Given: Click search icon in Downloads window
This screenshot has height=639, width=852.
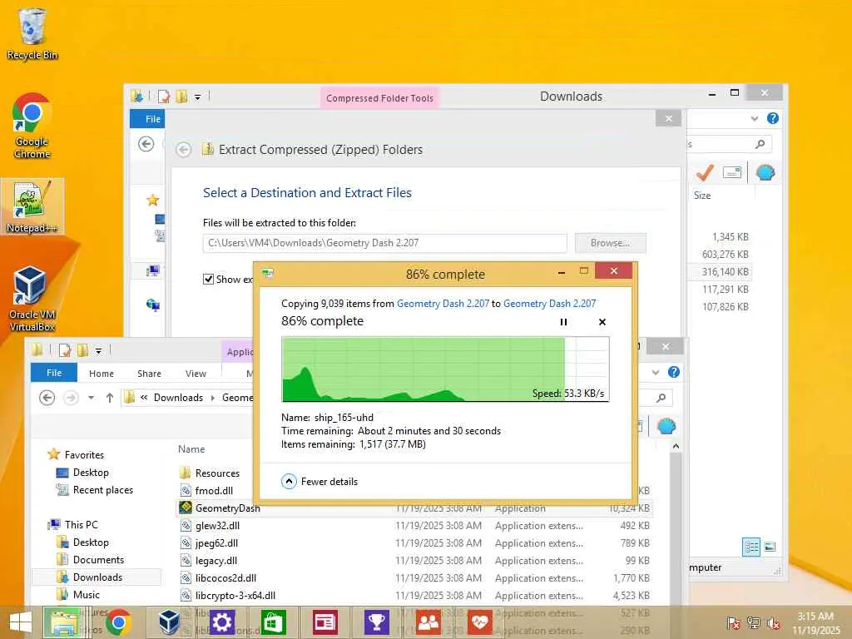Looking at the screenshot, I should click(x=760, y=144).
